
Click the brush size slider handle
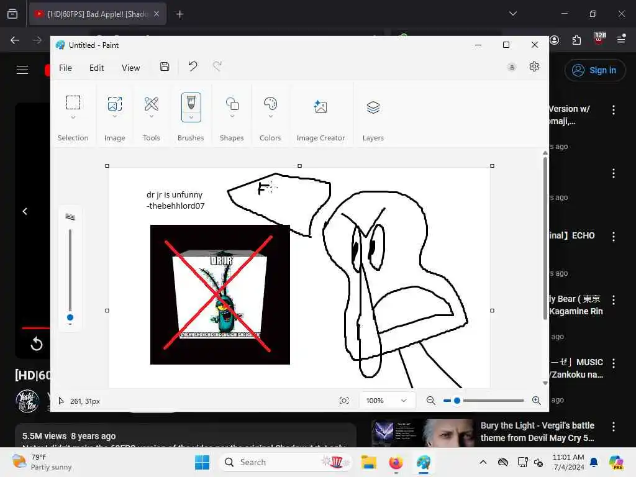70,317
